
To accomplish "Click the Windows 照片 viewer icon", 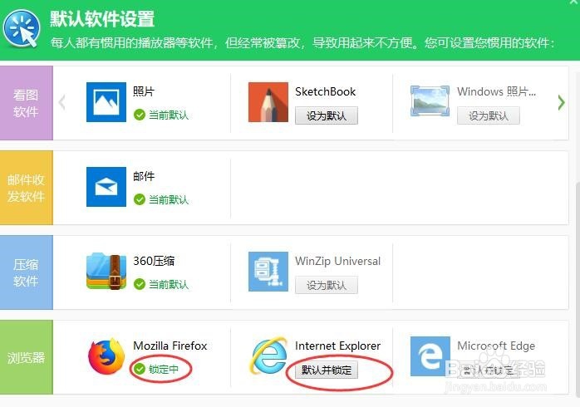I will 430,101.
